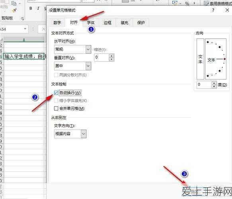Screen dimensions: 232x199
Task: Check the 合并单元格 merge cells checkbox
Action: [x=56, y=108]
